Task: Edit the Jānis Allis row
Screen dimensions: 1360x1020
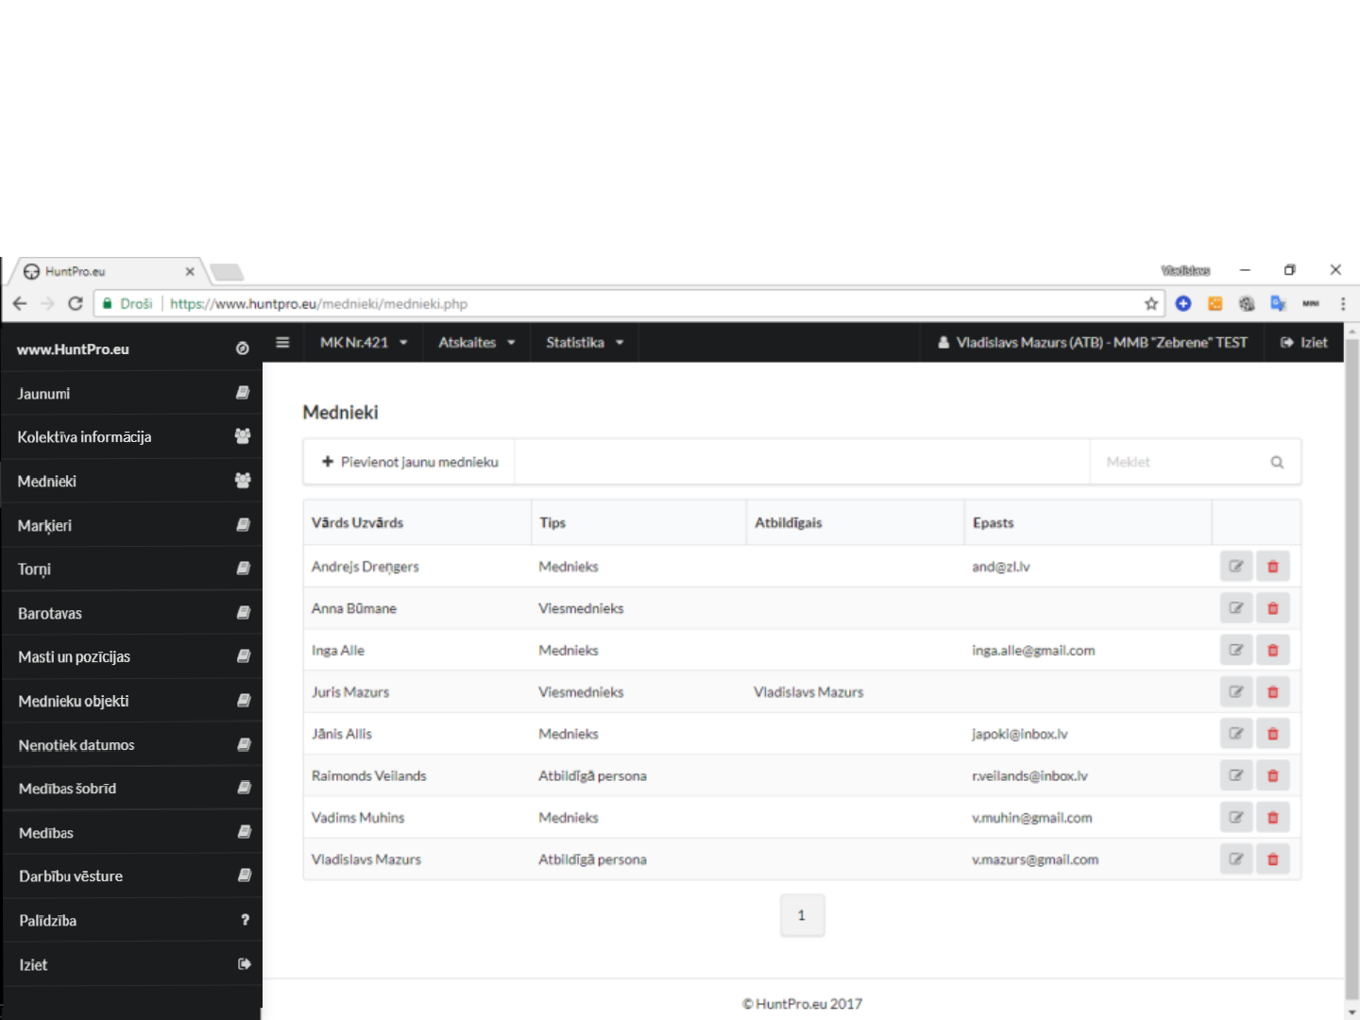Action: coord(1236,734)
